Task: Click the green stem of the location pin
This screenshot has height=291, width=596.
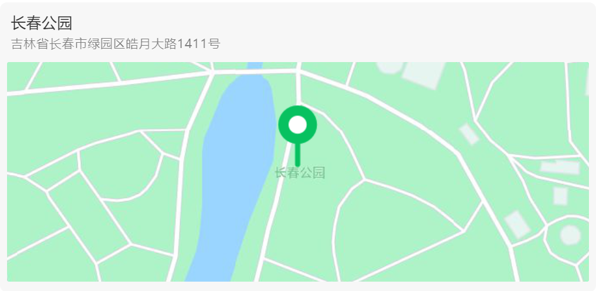Action: point(297,153)
